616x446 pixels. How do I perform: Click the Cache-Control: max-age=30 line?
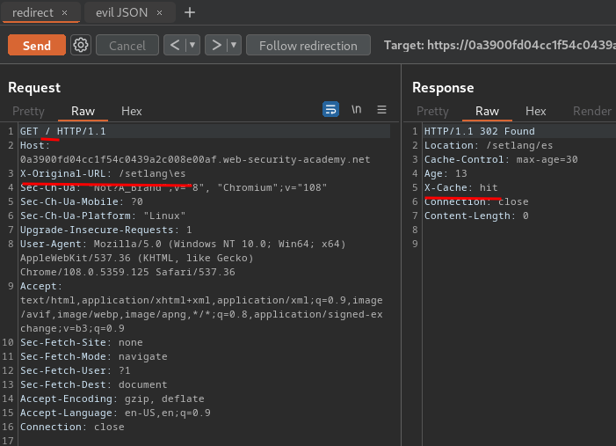pos(501,159)
